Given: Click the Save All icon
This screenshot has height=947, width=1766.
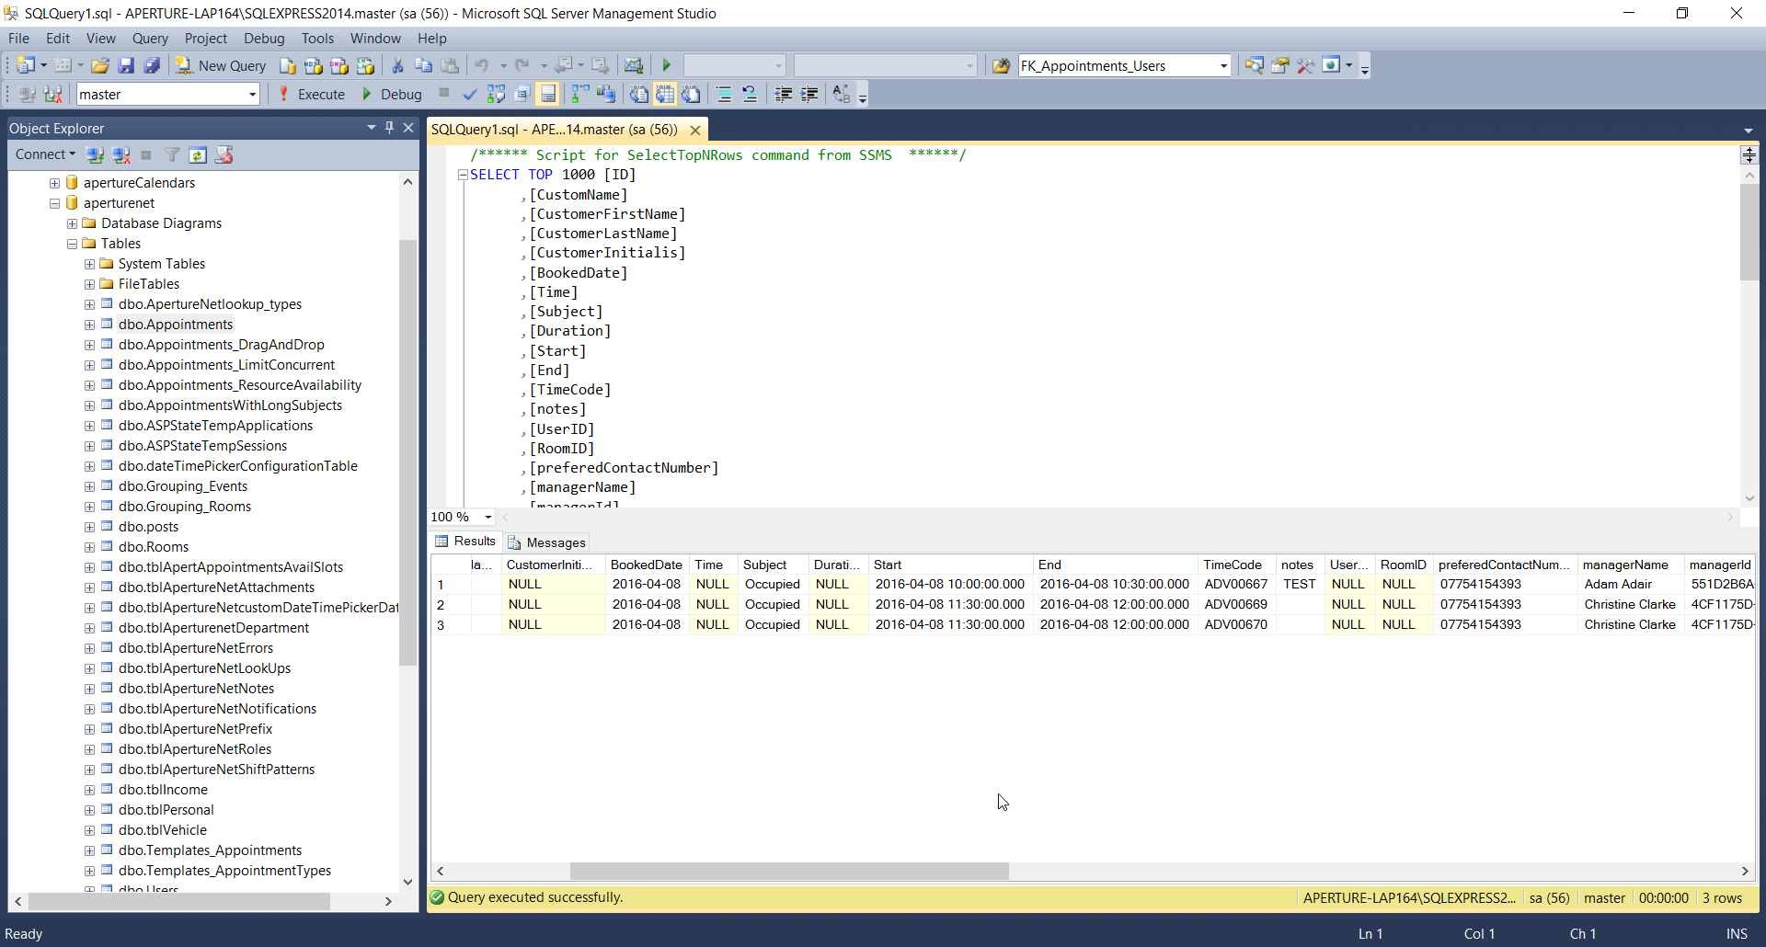Looking at the screenshot, I should 152,65.
